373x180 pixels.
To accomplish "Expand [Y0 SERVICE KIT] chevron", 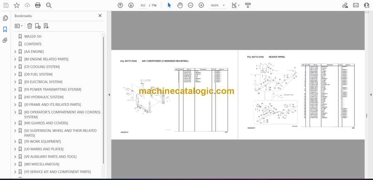I will 15,172.
